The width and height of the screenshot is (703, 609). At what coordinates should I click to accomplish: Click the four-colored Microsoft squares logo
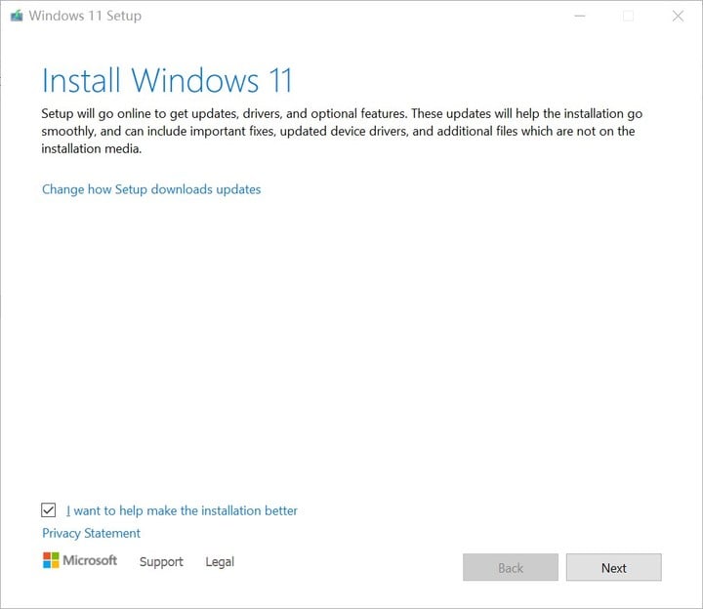51,560
